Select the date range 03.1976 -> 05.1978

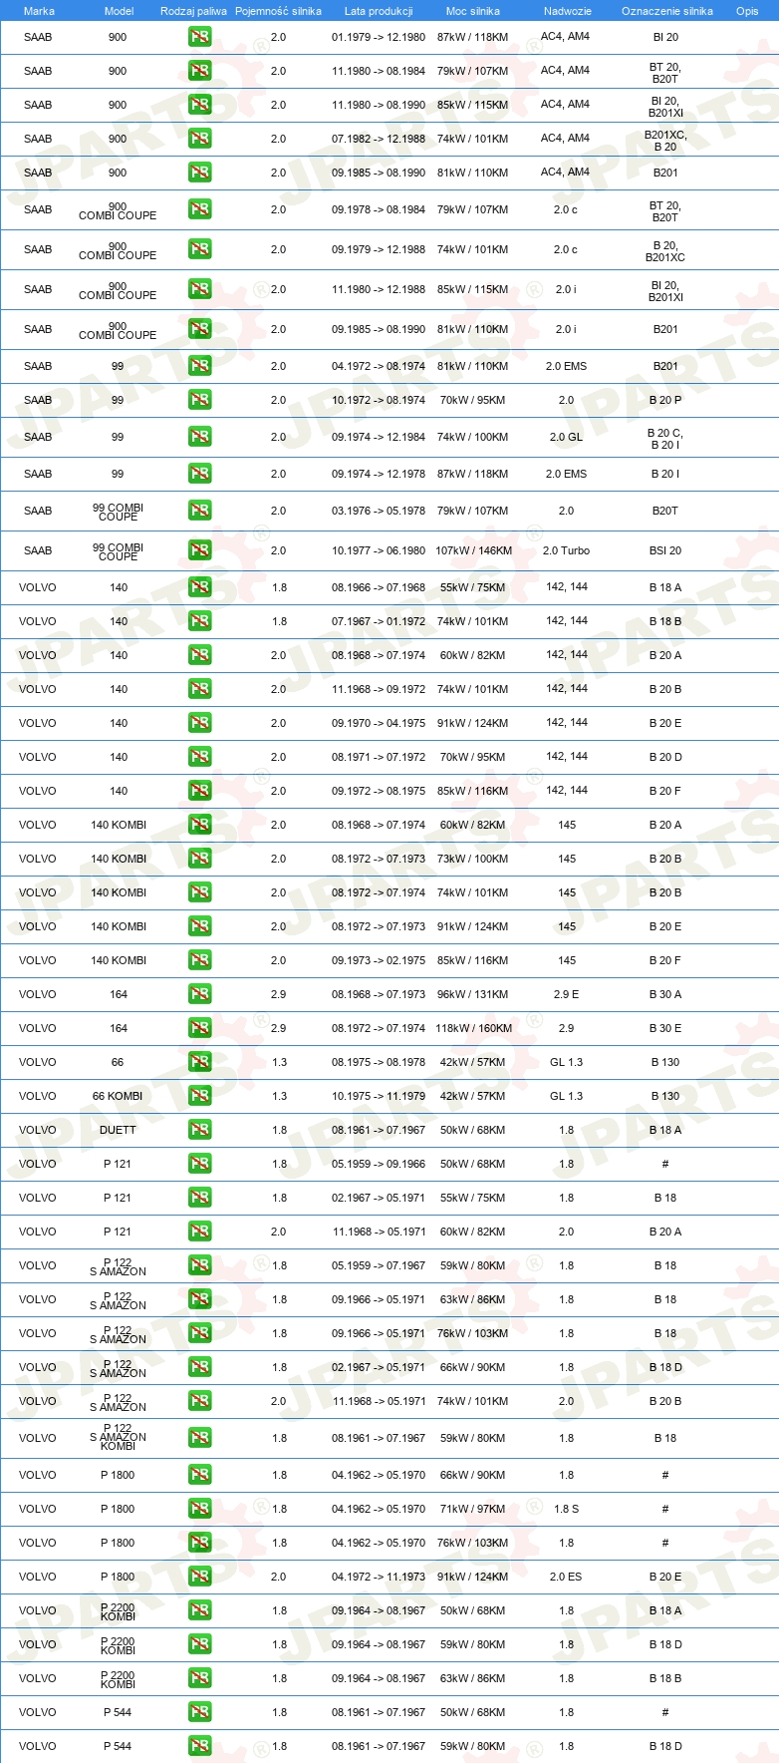point(379,511)
